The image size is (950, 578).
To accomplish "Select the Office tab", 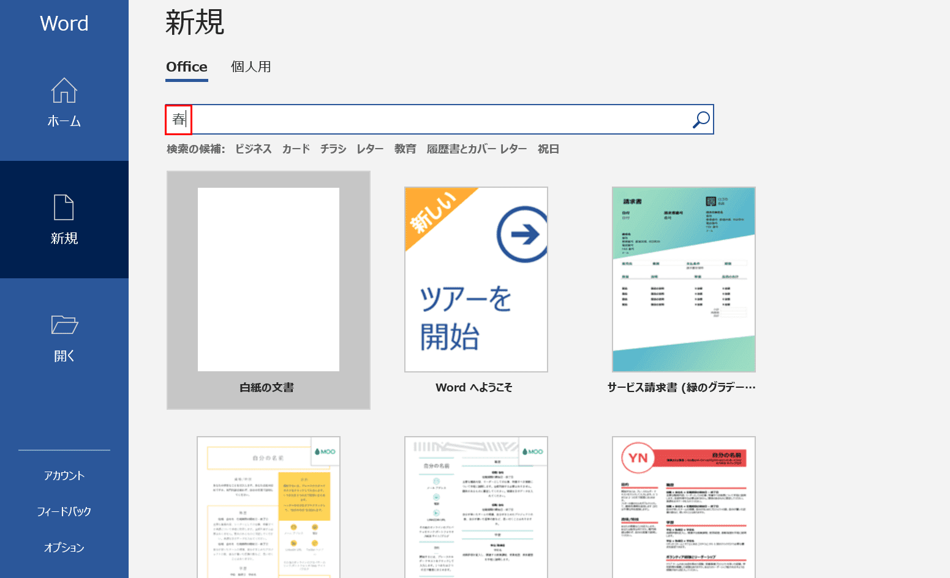I will tap(187, 67).
